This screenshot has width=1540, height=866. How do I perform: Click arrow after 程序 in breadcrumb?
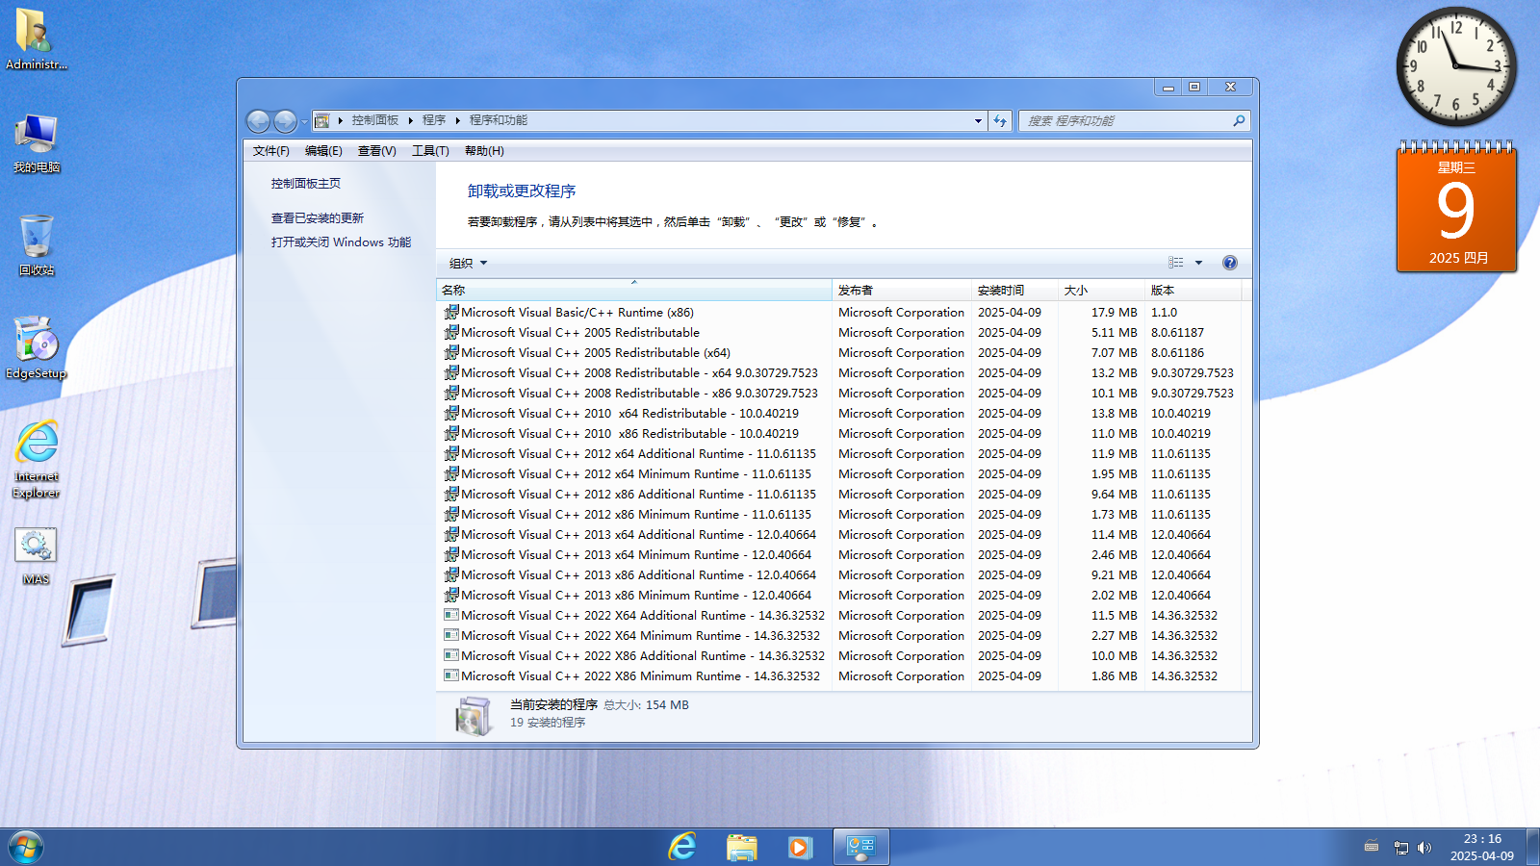458,120
